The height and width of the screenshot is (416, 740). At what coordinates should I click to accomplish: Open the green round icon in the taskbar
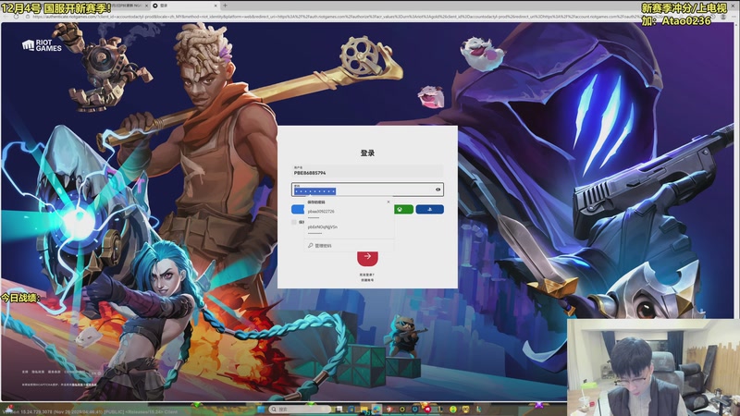click(453, 410)
